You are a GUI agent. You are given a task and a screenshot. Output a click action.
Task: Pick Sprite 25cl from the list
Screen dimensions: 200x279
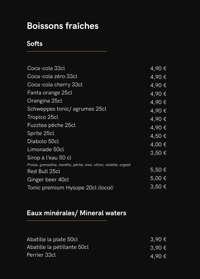coord(41,133)
